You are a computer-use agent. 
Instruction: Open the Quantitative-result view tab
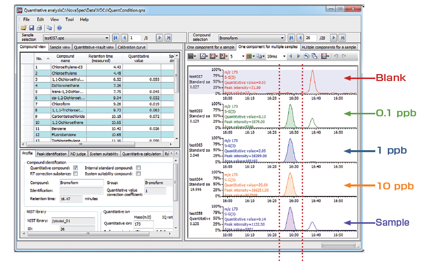[94, 47]
